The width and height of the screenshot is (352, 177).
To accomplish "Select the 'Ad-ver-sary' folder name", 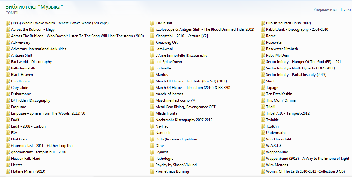I will 21,42.
